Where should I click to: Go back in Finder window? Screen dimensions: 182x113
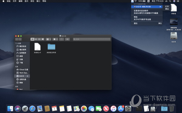click(x=17, y=39)
